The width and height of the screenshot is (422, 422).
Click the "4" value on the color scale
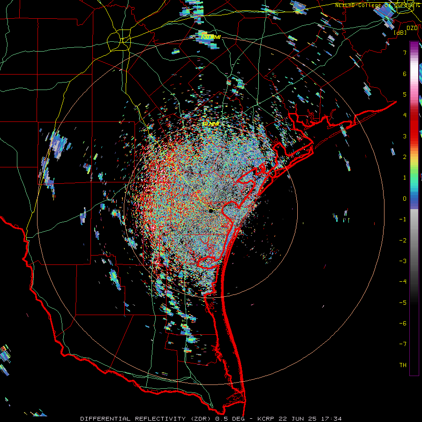click(405, 115)
